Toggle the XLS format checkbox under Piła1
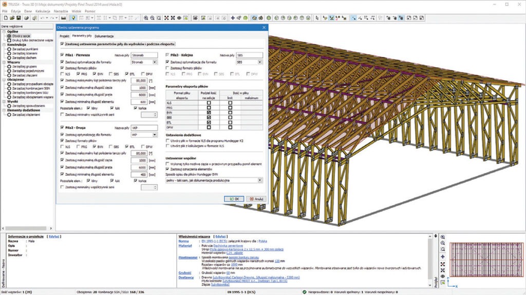This screenshot has height=295, width=526. 62,74
